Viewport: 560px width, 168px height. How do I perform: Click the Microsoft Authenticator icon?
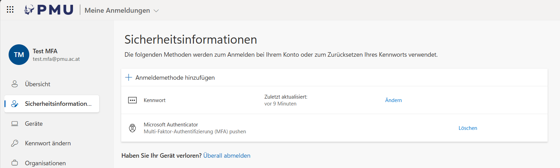[132, 128]
